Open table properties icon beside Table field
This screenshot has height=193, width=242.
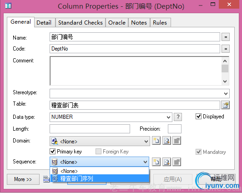[225, 105]
